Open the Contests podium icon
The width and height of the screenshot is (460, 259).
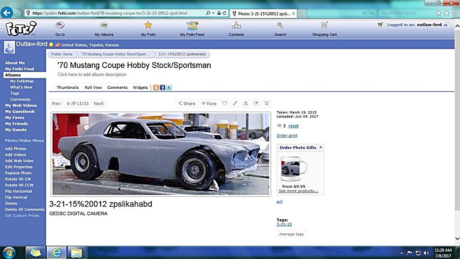[x=236, y=26]
